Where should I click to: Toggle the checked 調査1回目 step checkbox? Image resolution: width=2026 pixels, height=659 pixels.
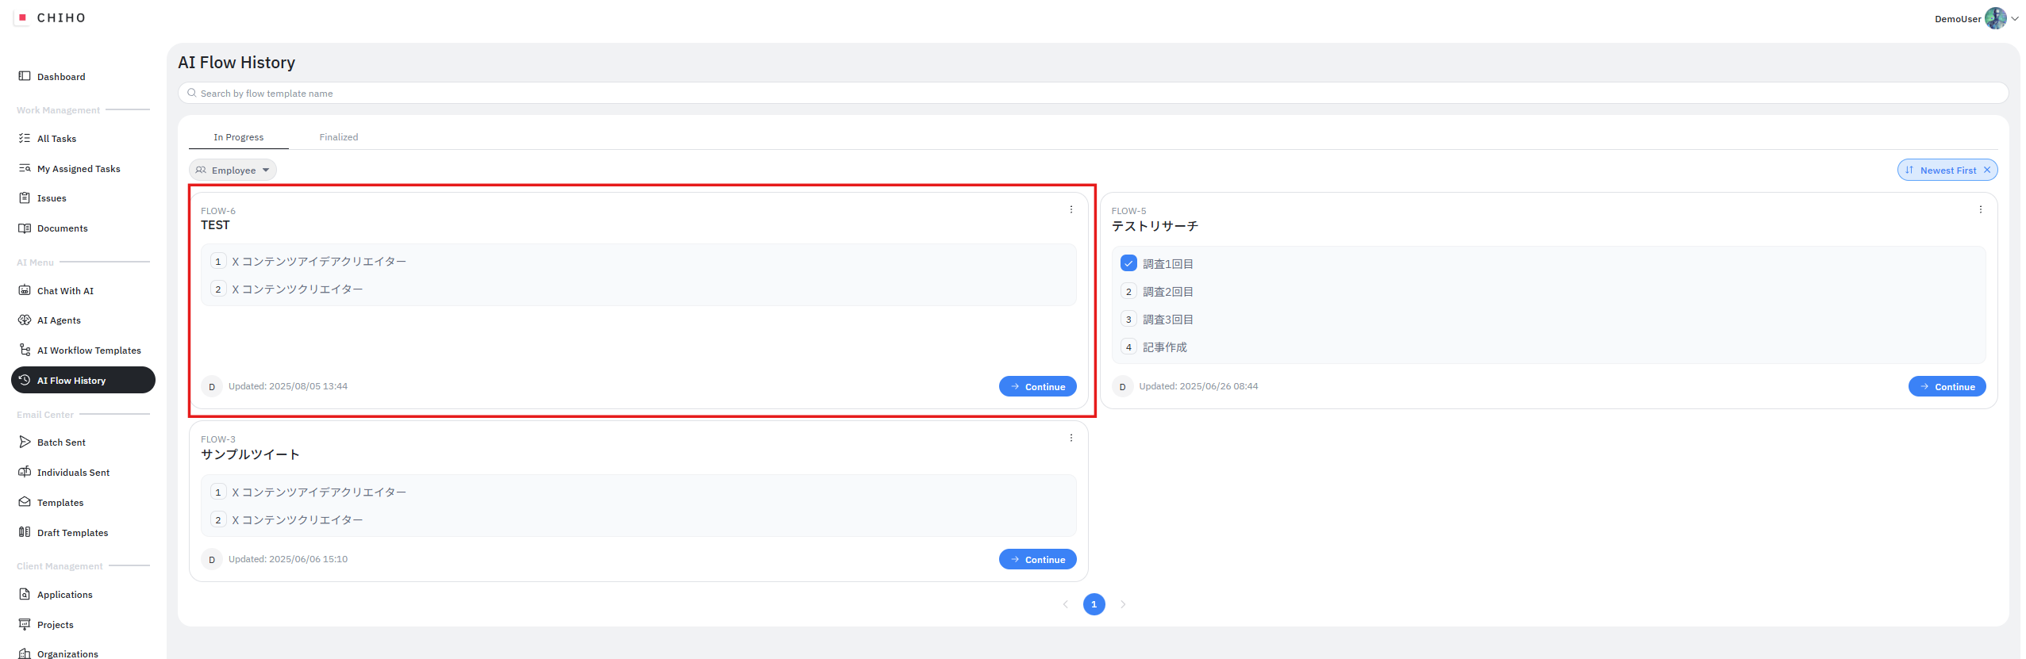click(x=1128, y=263)
